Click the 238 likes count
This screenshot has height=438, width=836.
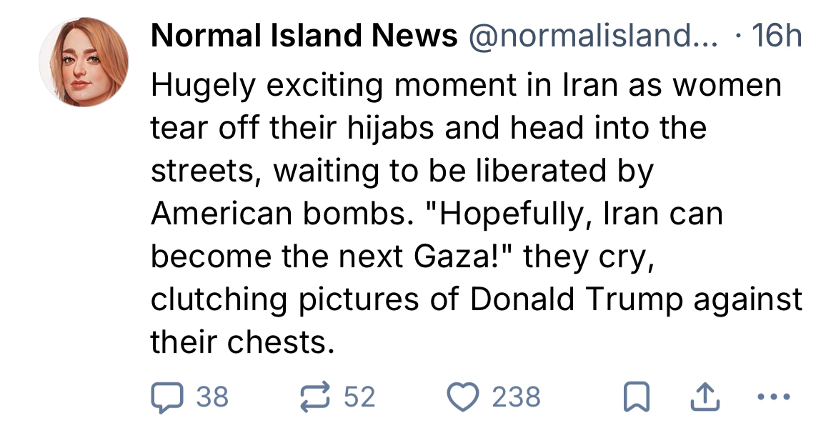(516, 397)
